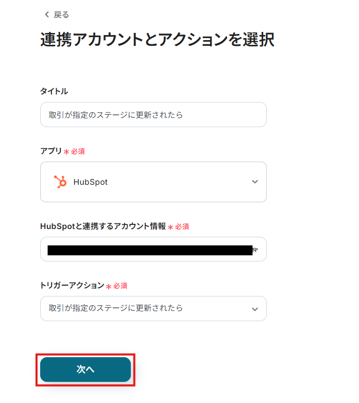Click the アプリ field label
Viewport: 359px width, 403px height.
point(51,151)
